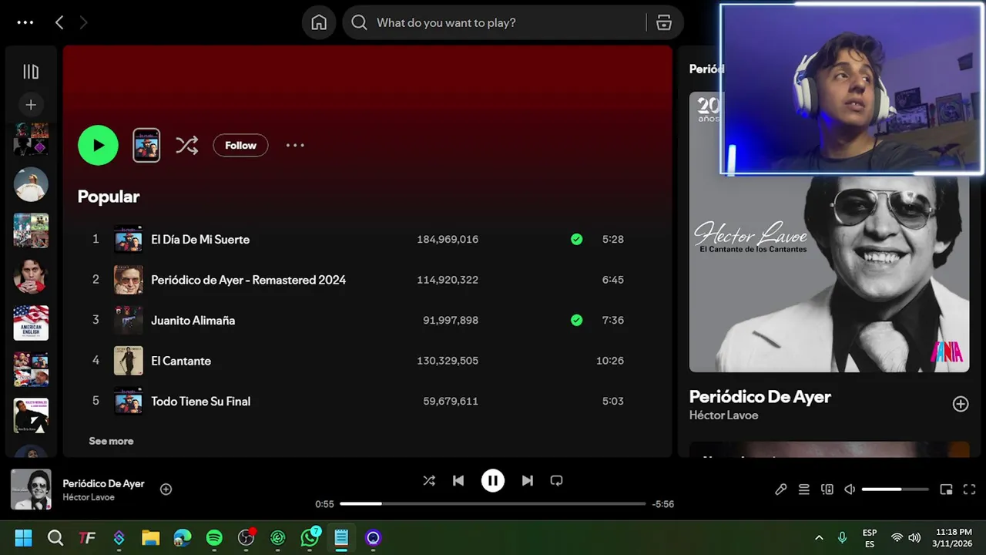Image resolution: width=986 pixels, height=555 pixels.
Task: Open Windows taskbar search
Action: click(55, 538)
